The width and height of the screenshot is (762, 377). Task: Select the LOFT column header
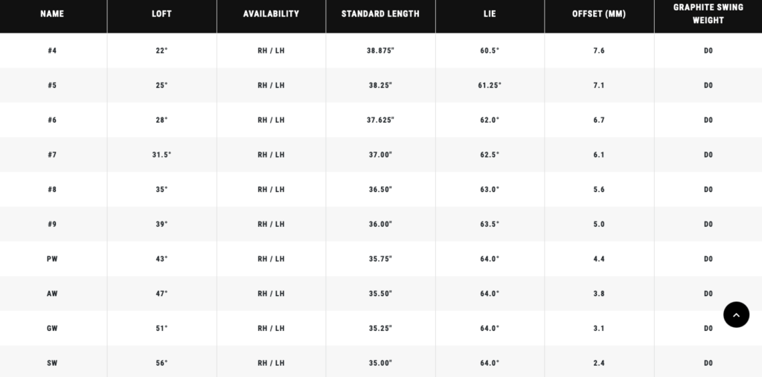coord(161,14)
